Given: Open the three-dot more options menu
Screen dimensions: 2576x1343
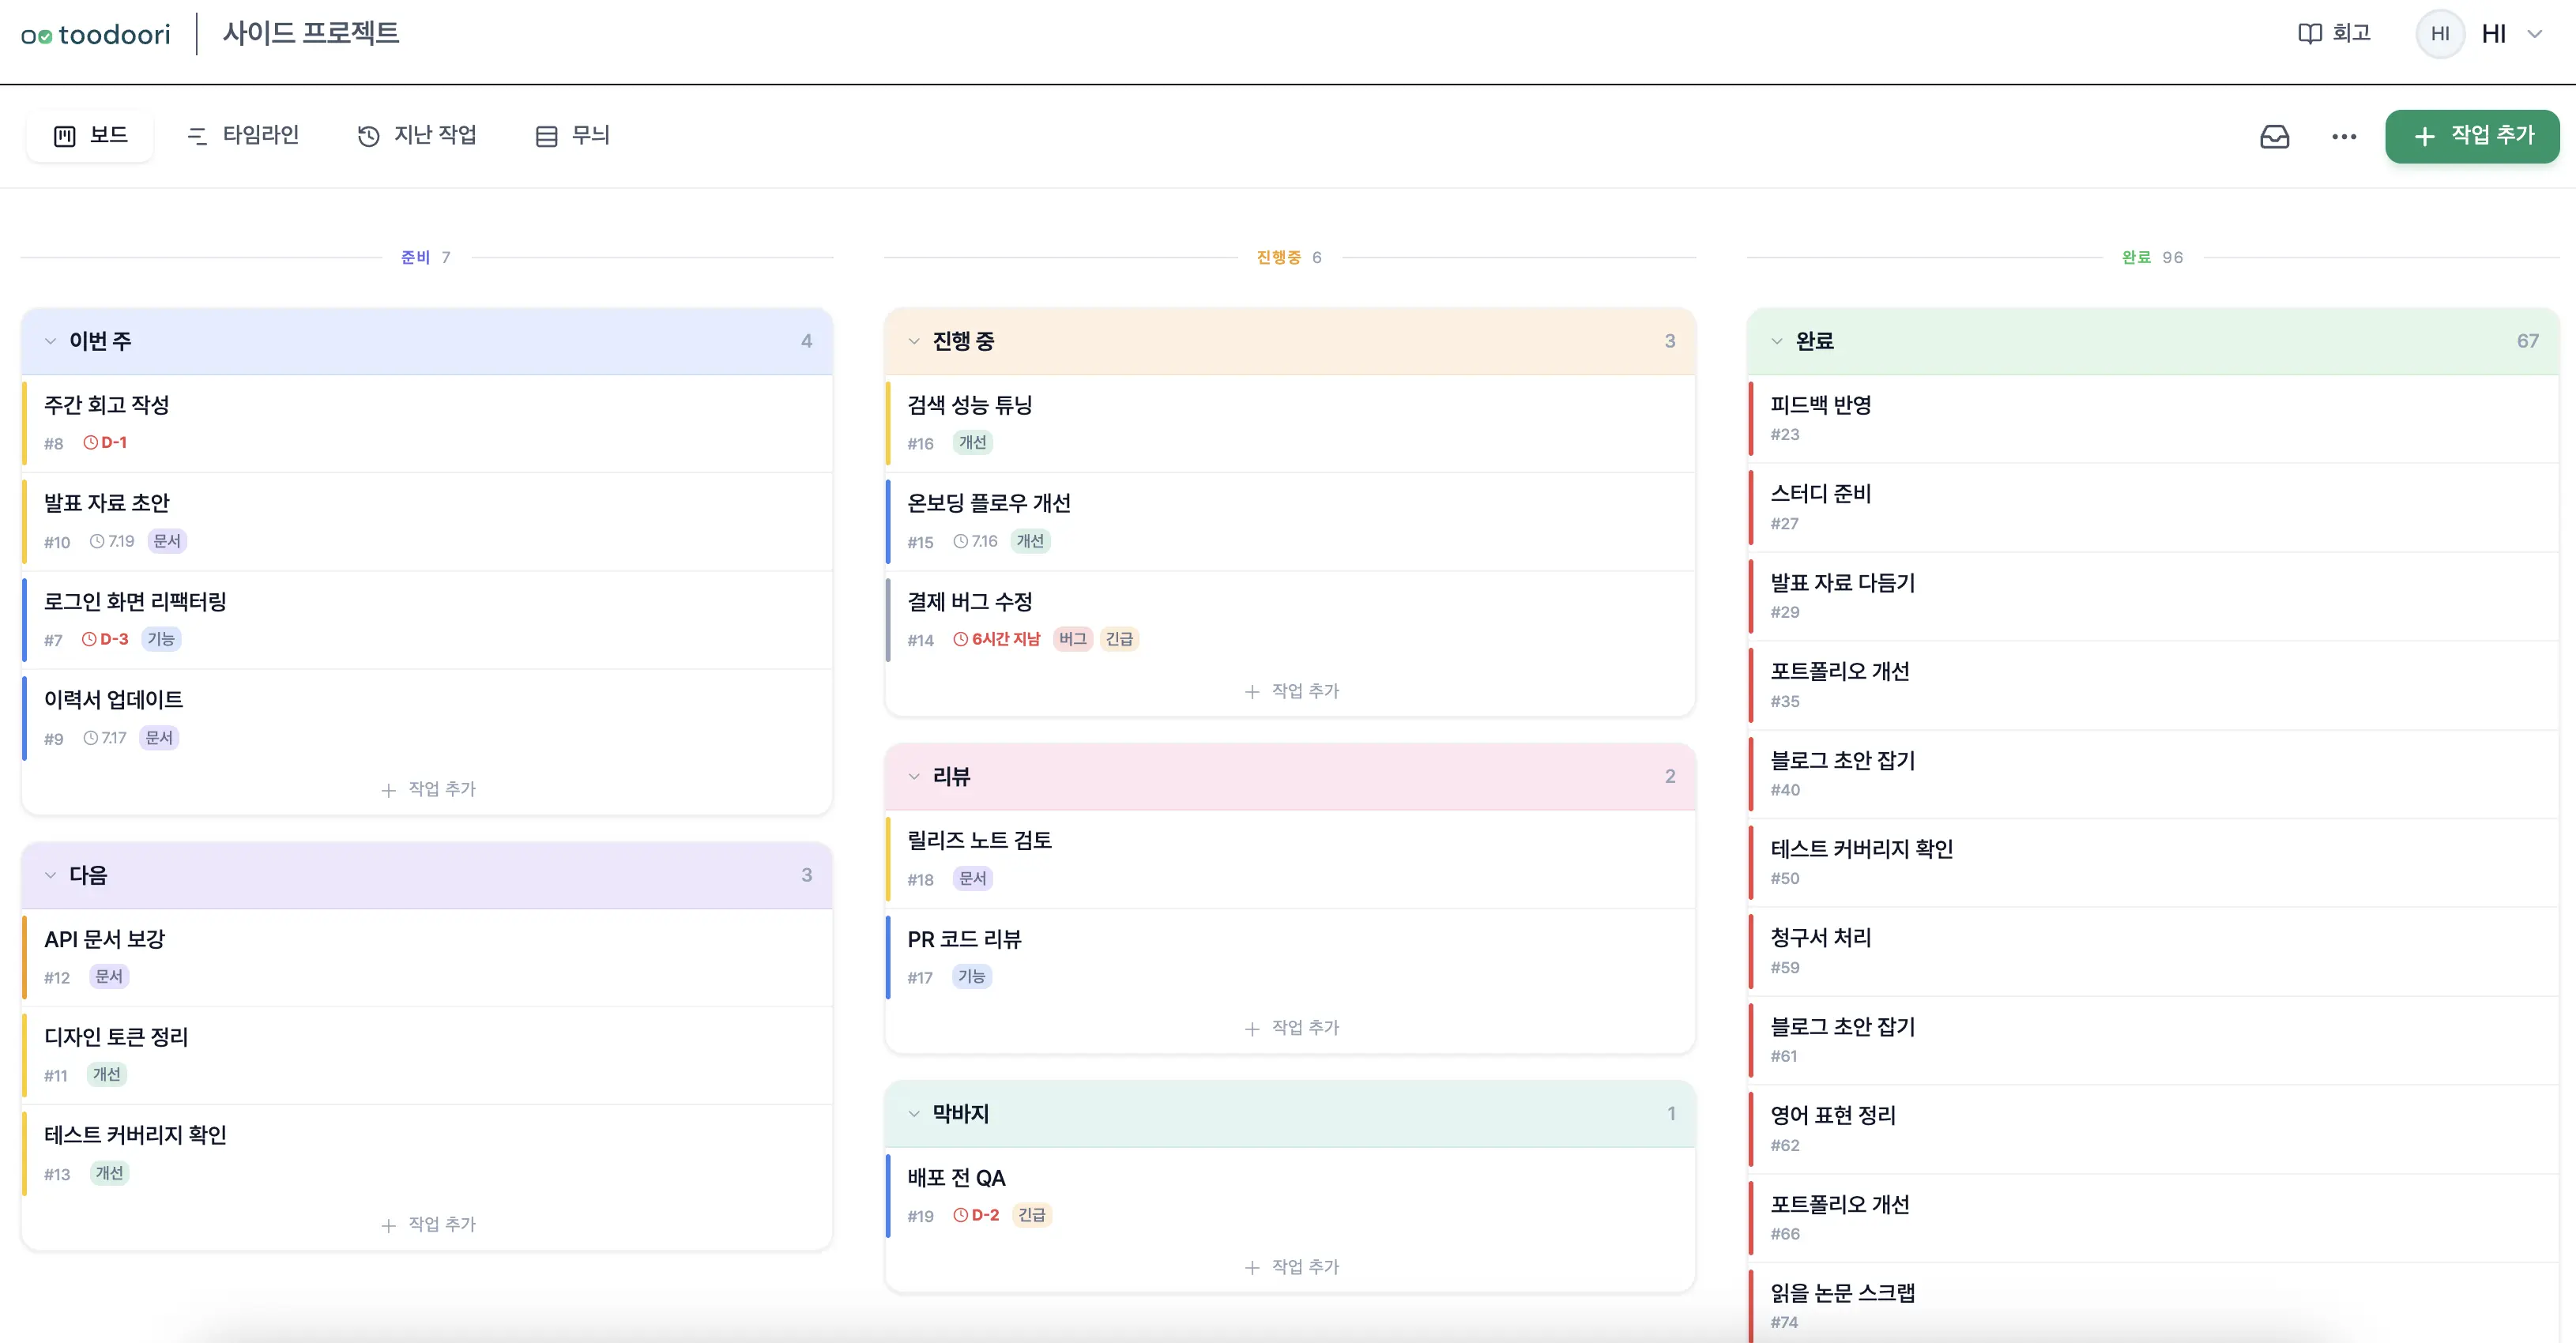Looking at the screenshot, I should pos(2344,136).
